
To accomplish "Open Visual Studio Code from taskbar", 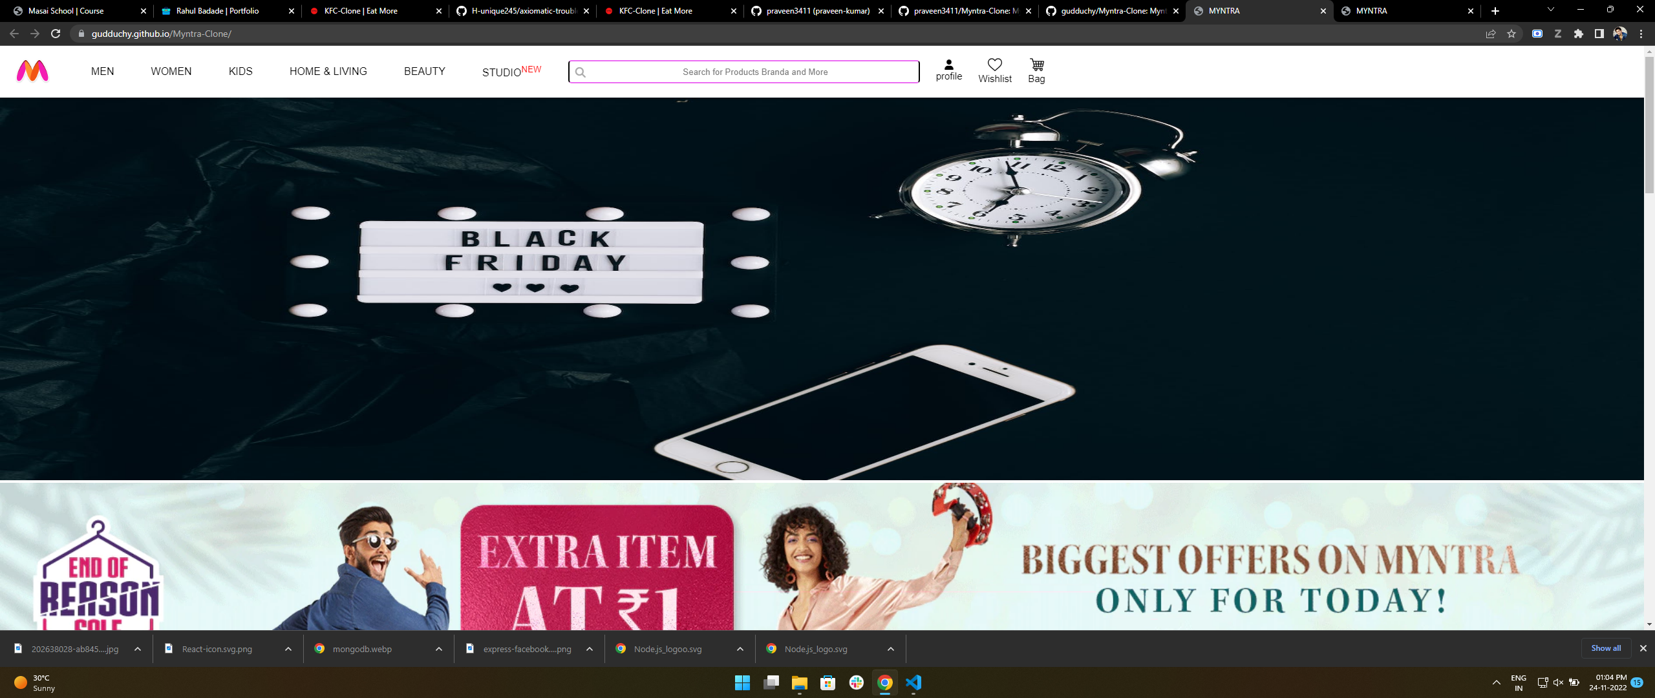I will coord(913,682).
